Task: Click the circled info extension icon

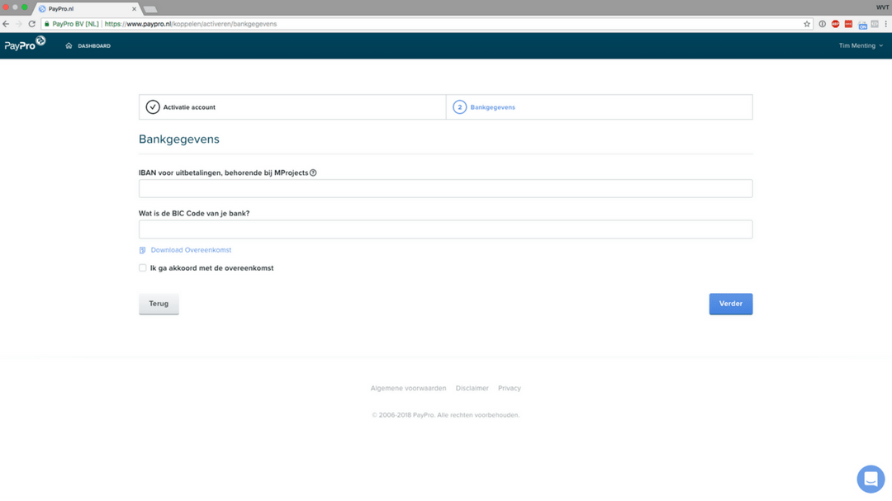Action: pos(822,24)
